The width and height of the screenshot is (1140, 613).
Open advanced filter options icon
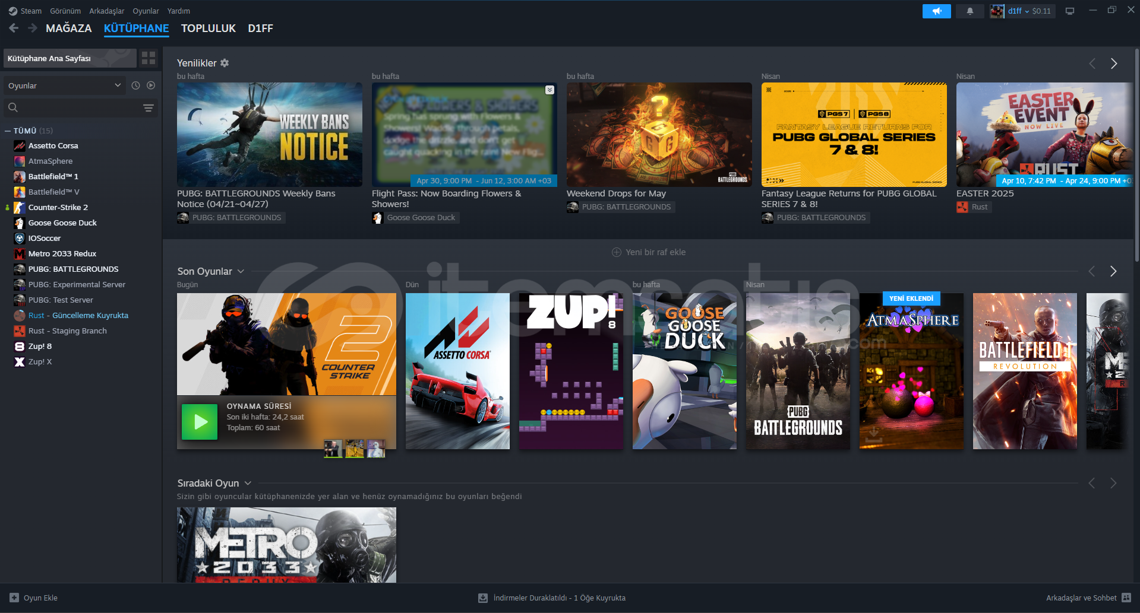(149, 107)
